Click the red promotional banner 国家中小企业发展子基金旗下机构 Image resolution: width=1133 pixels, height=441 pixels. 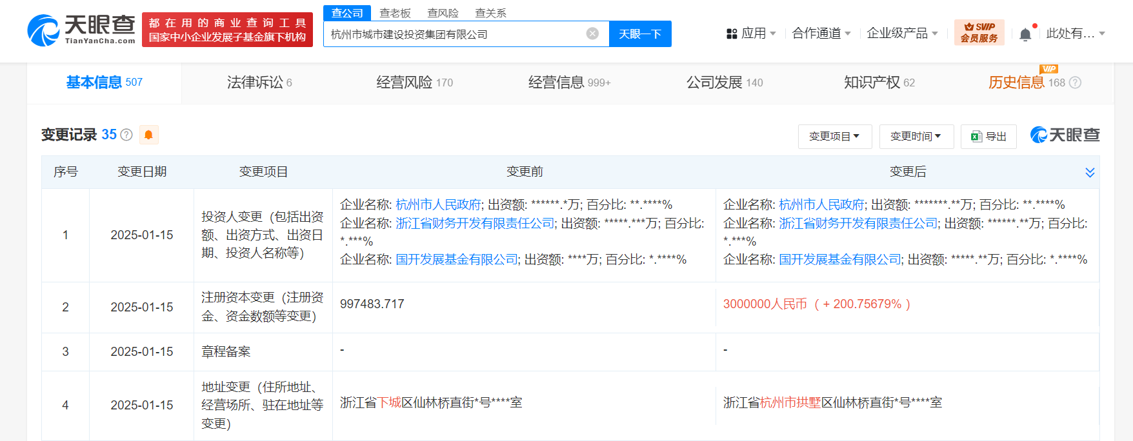227,30
